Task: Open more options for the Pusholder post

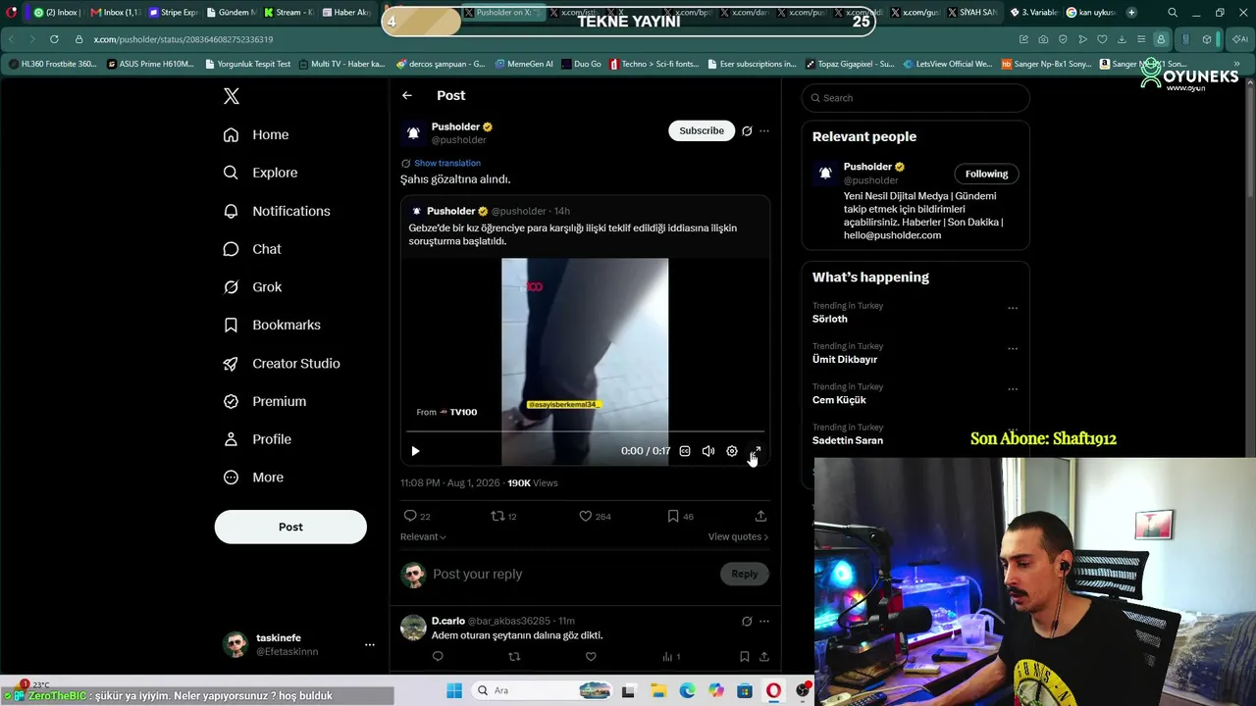Action: 764,130
